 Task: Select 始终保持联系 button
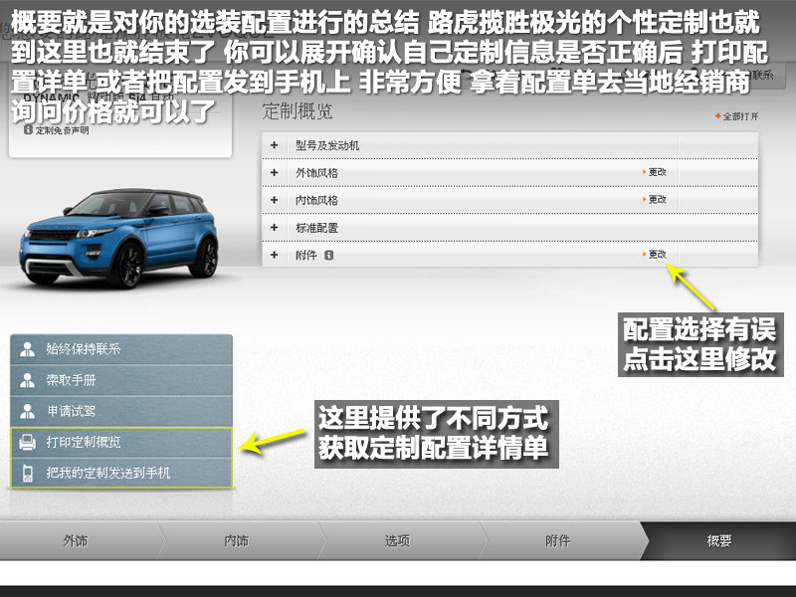click(121, 349)
